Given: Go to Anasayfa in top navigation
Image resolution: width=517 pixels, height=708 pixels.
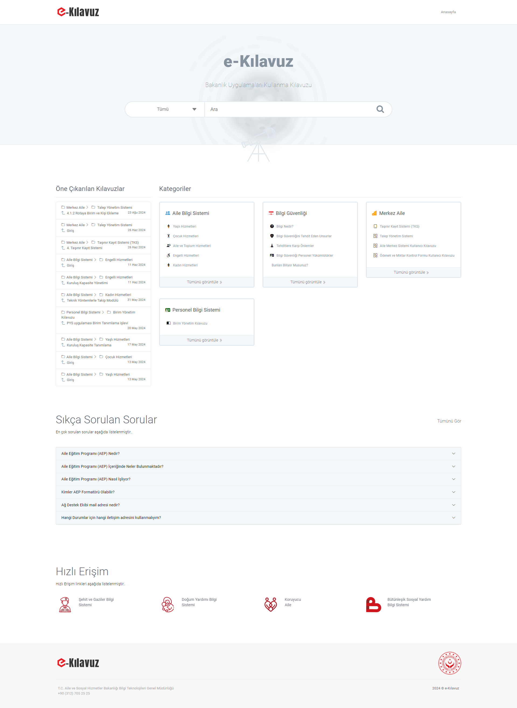Looking at the screenshot, I should (x=448, y=12).
